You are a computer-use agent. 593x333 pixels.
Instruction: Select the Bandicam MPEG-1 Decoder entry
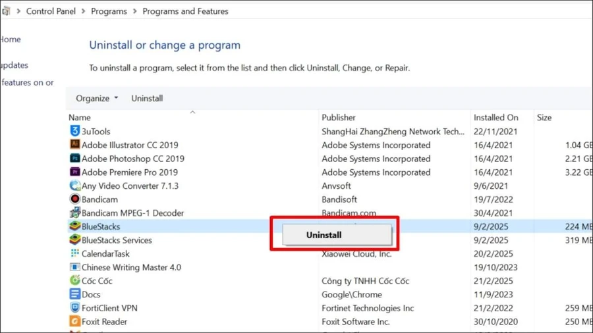tap(132, 213)
